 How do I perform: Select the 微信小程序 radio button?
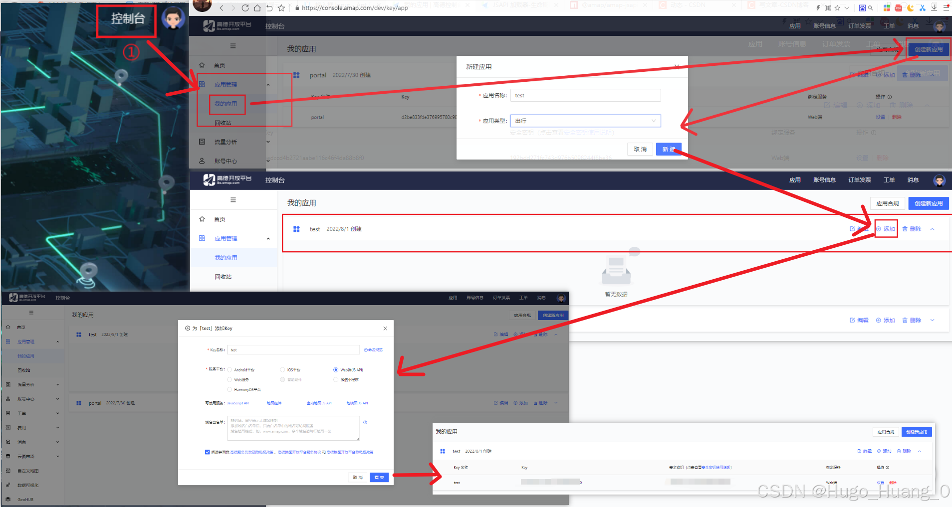336,380
